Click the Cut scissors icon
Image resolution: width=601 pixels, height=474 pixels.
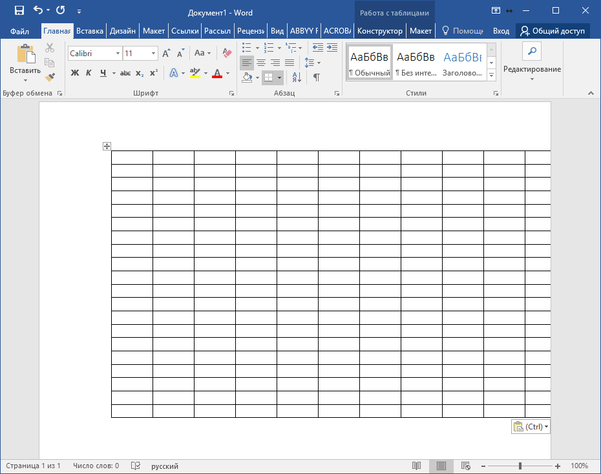50,48
